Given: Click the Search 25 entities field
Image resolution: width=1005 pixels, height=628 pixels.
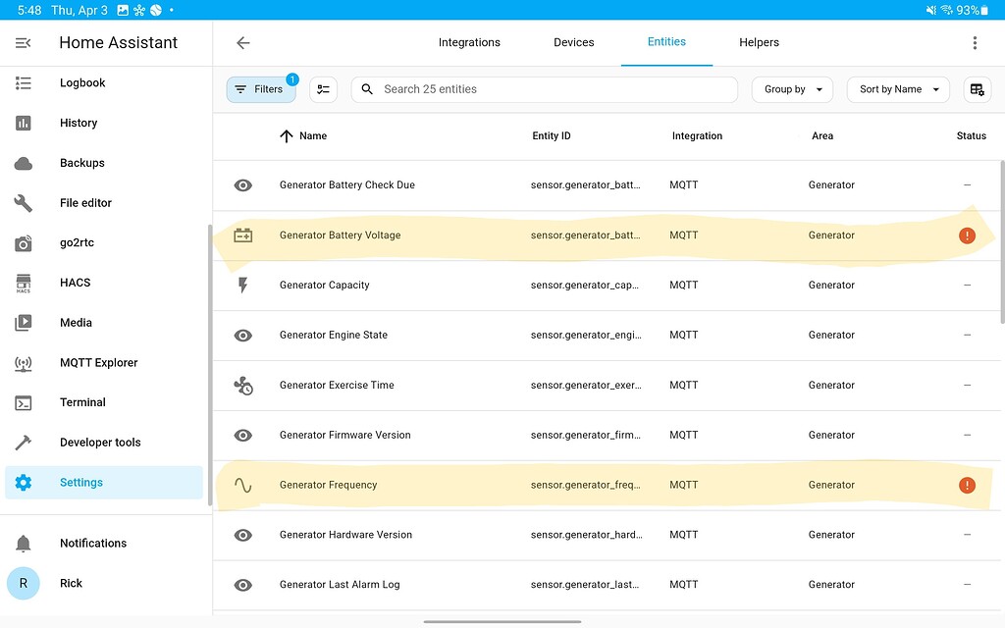Looking at the screenshot, I should [544, 88].
